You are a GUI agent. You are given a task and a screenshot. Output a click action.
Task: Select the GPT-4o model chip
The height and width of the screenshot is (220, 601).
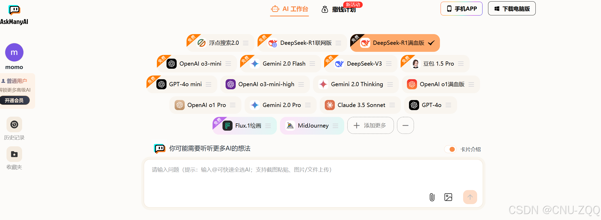(x=431, y=105)
